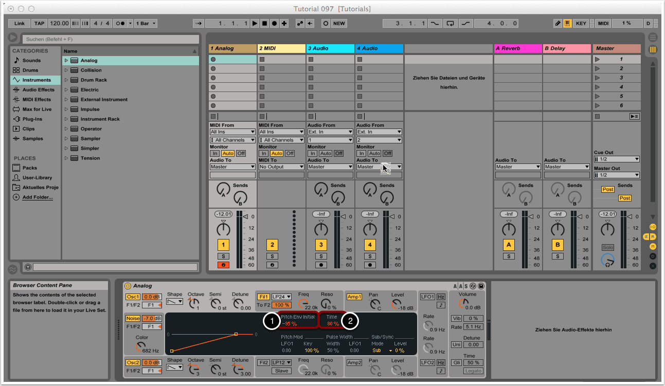The height and width of the screenshot is (386, 665).
Task: Select Audio Effects category in browser
Action: point(38,90)
